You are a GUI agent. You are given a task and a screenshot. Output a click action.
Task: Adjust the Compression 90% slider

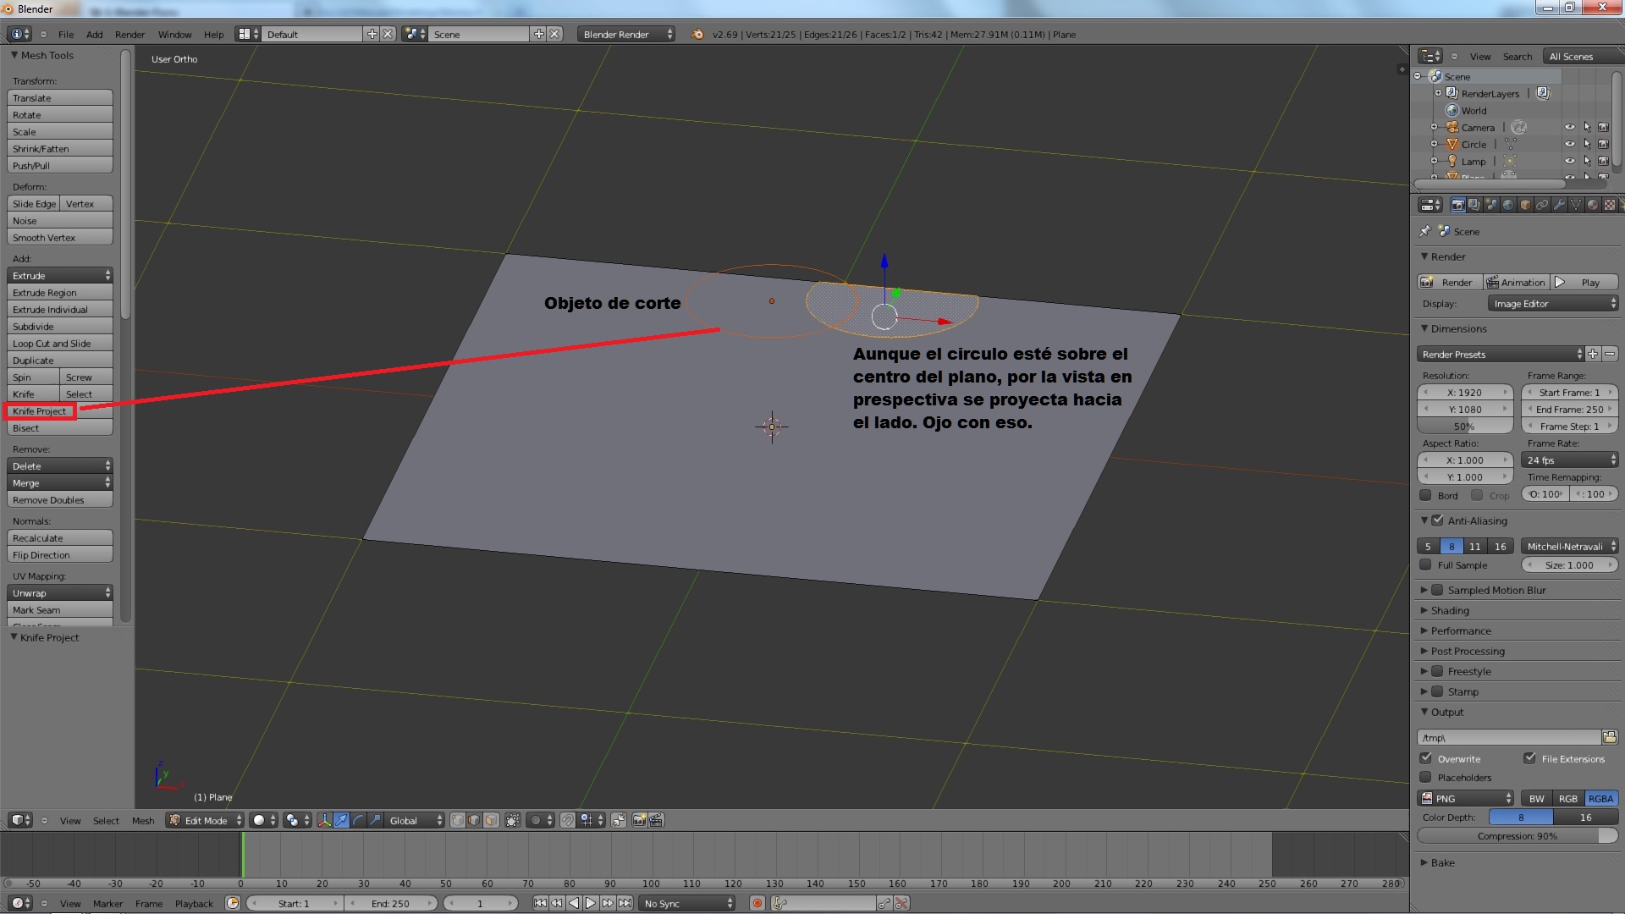click(1517, 836)
